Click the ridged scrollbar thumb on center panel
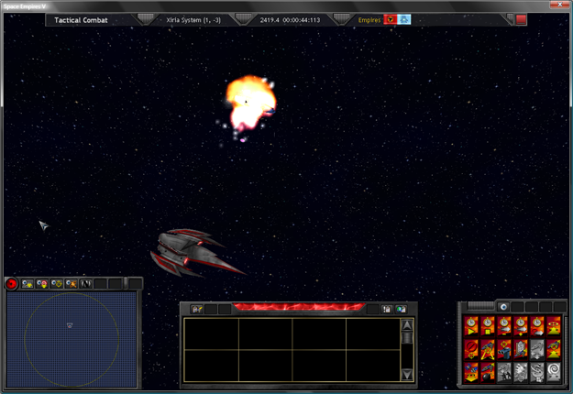 point(407,337)
